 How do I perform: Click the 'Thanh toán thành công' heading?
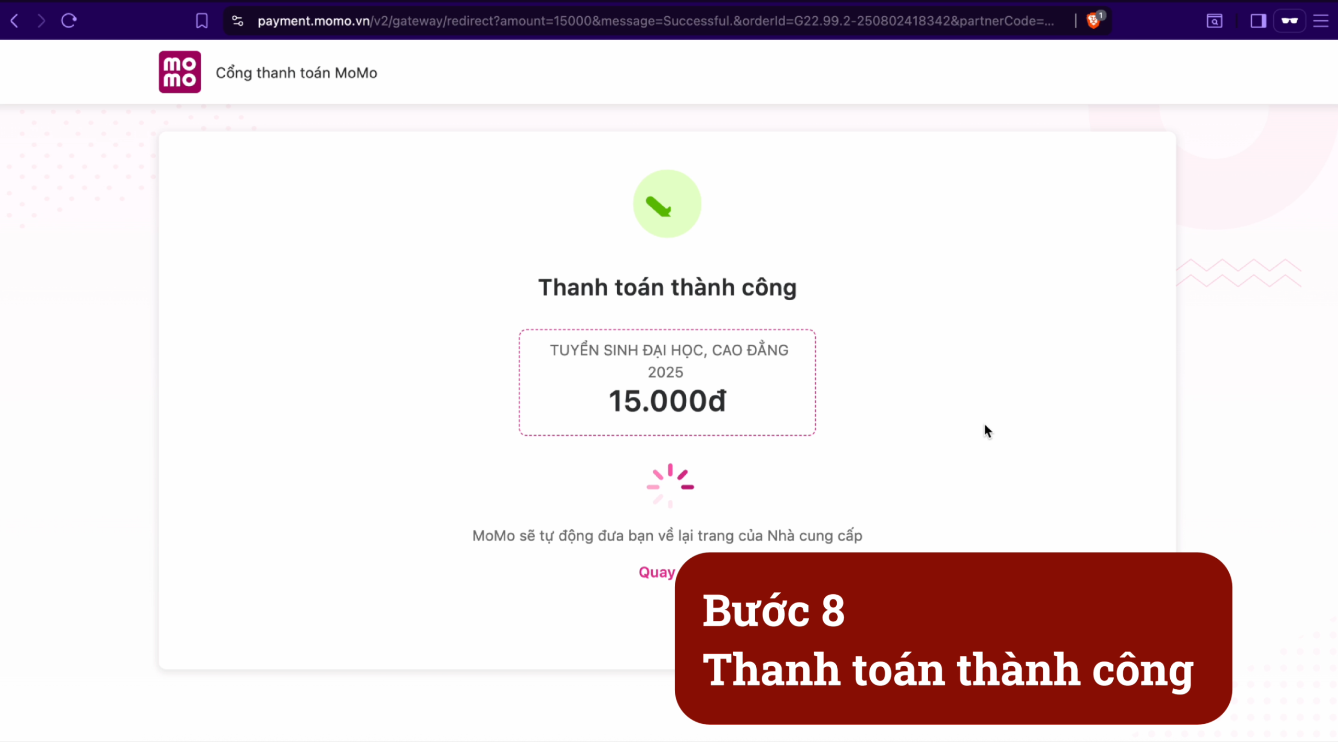667,288
